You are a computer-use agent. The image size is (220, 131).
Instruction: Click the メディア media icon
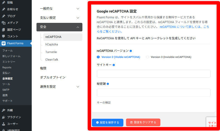4,23
